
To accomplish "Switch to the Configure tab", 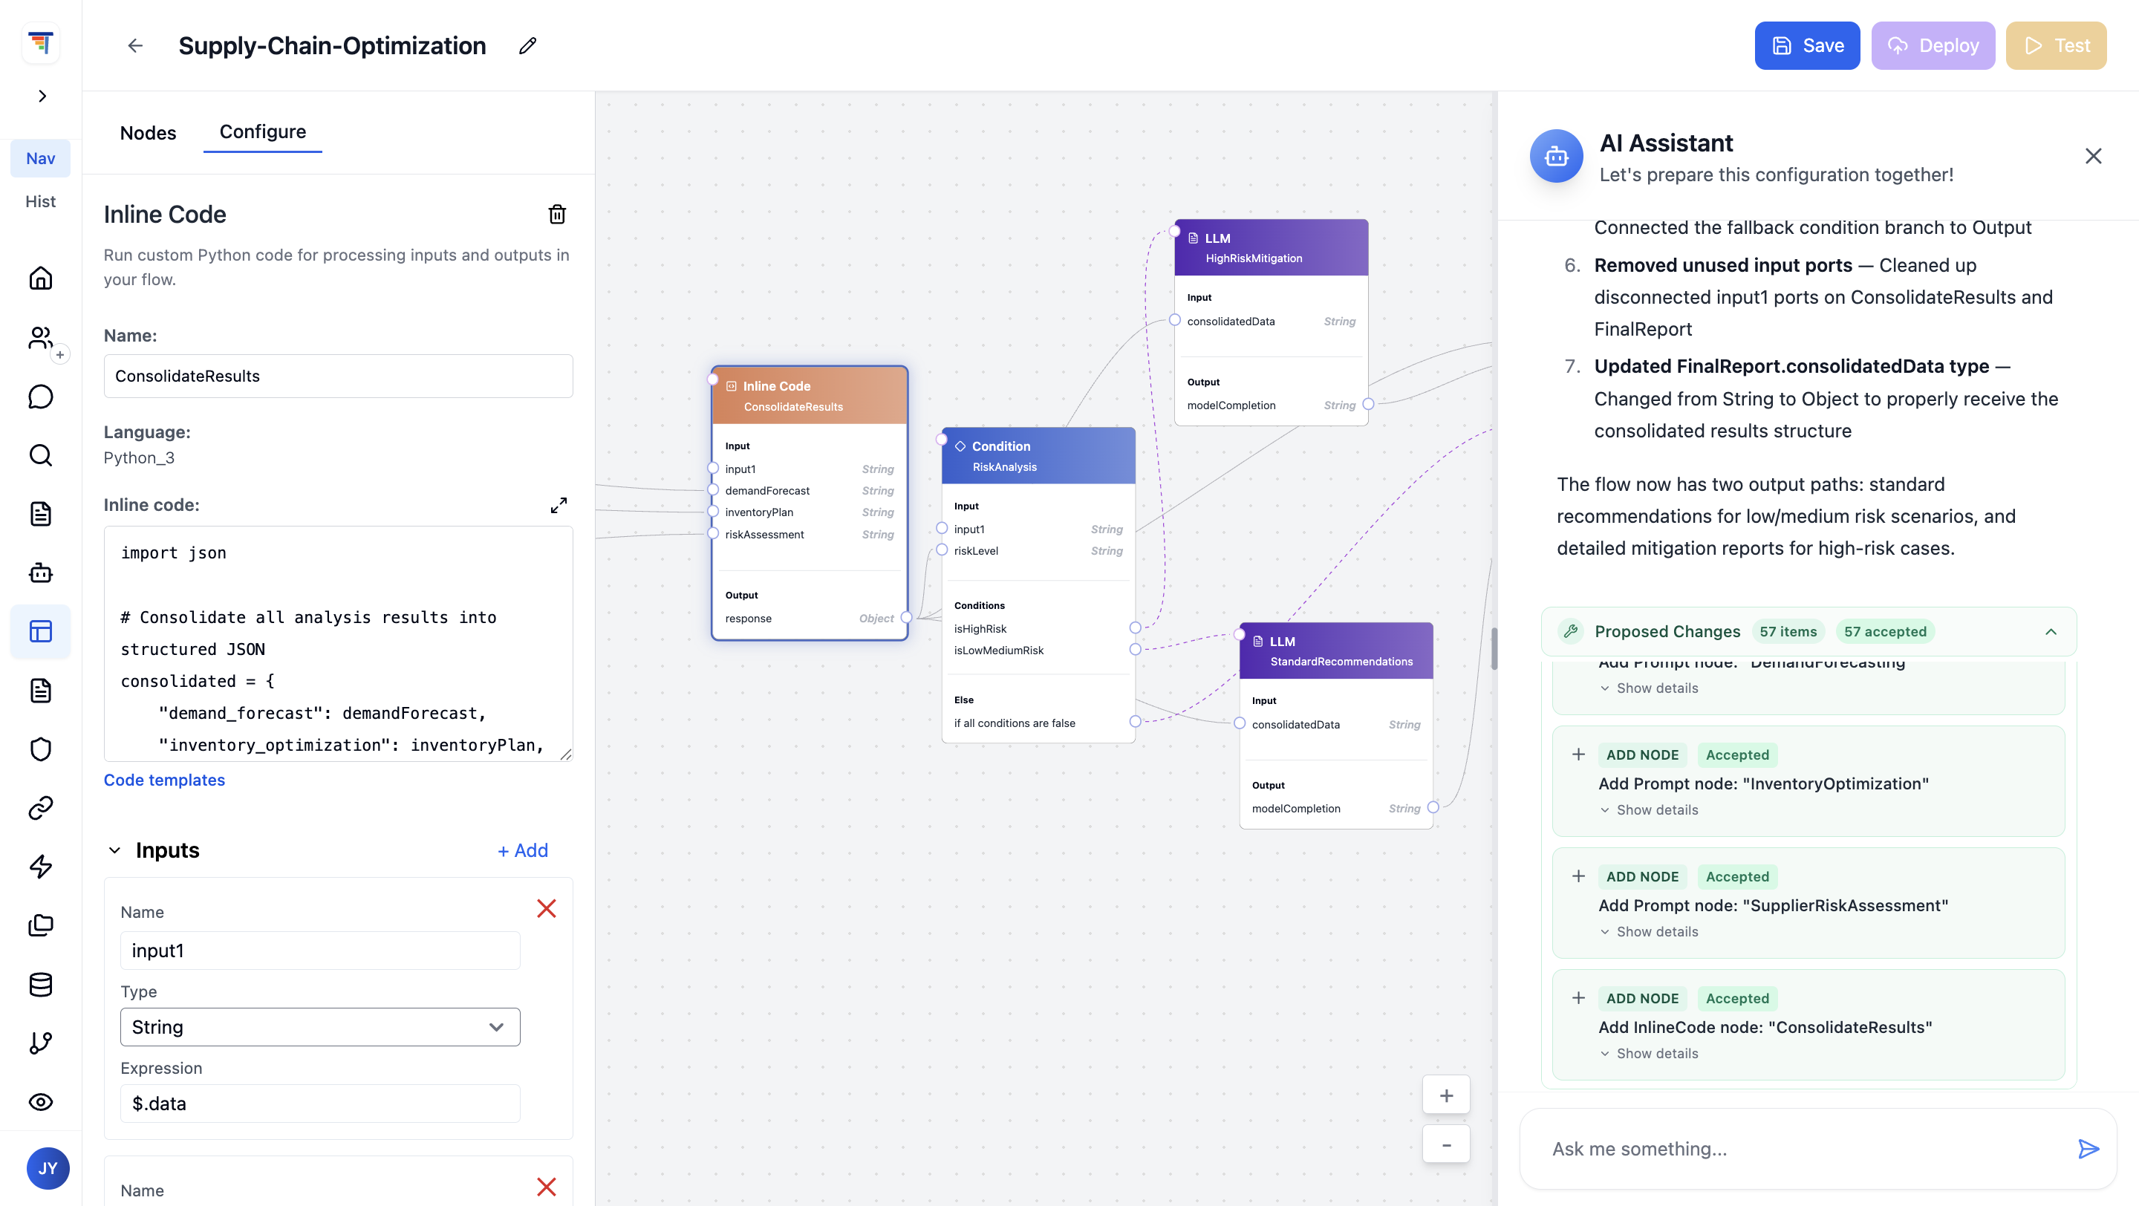I will pyautogui.click(x=262, y=132).
